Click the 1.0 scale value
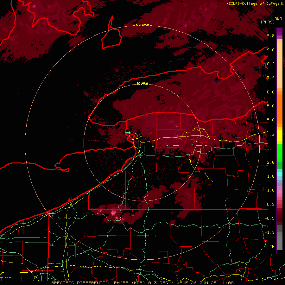The image size is (285, 285). click(x=271, y=190)
